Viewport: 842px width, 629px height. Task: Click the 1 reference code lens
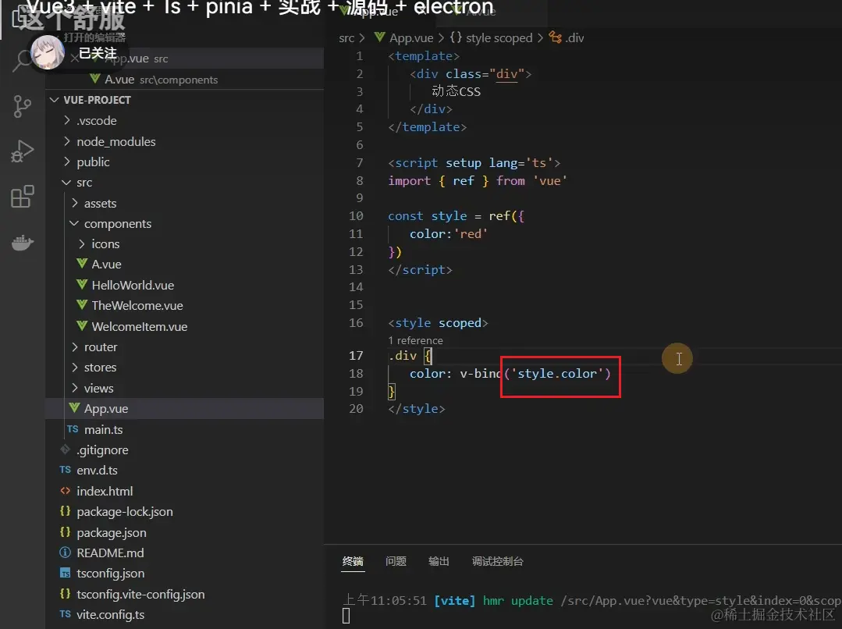[415, 340]
